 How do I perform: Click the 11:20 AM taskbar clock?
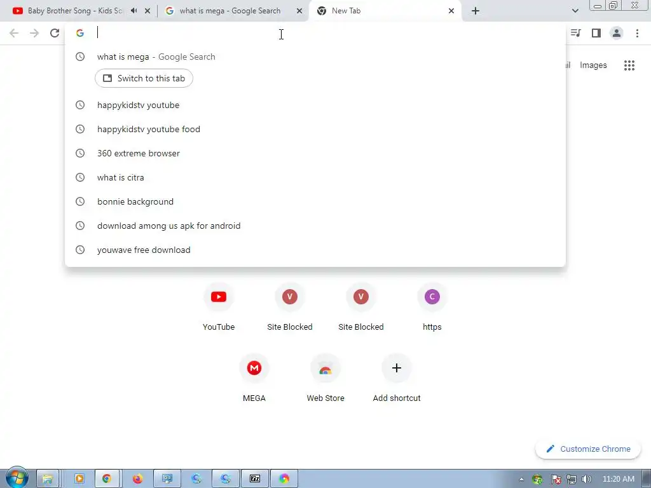619,479
